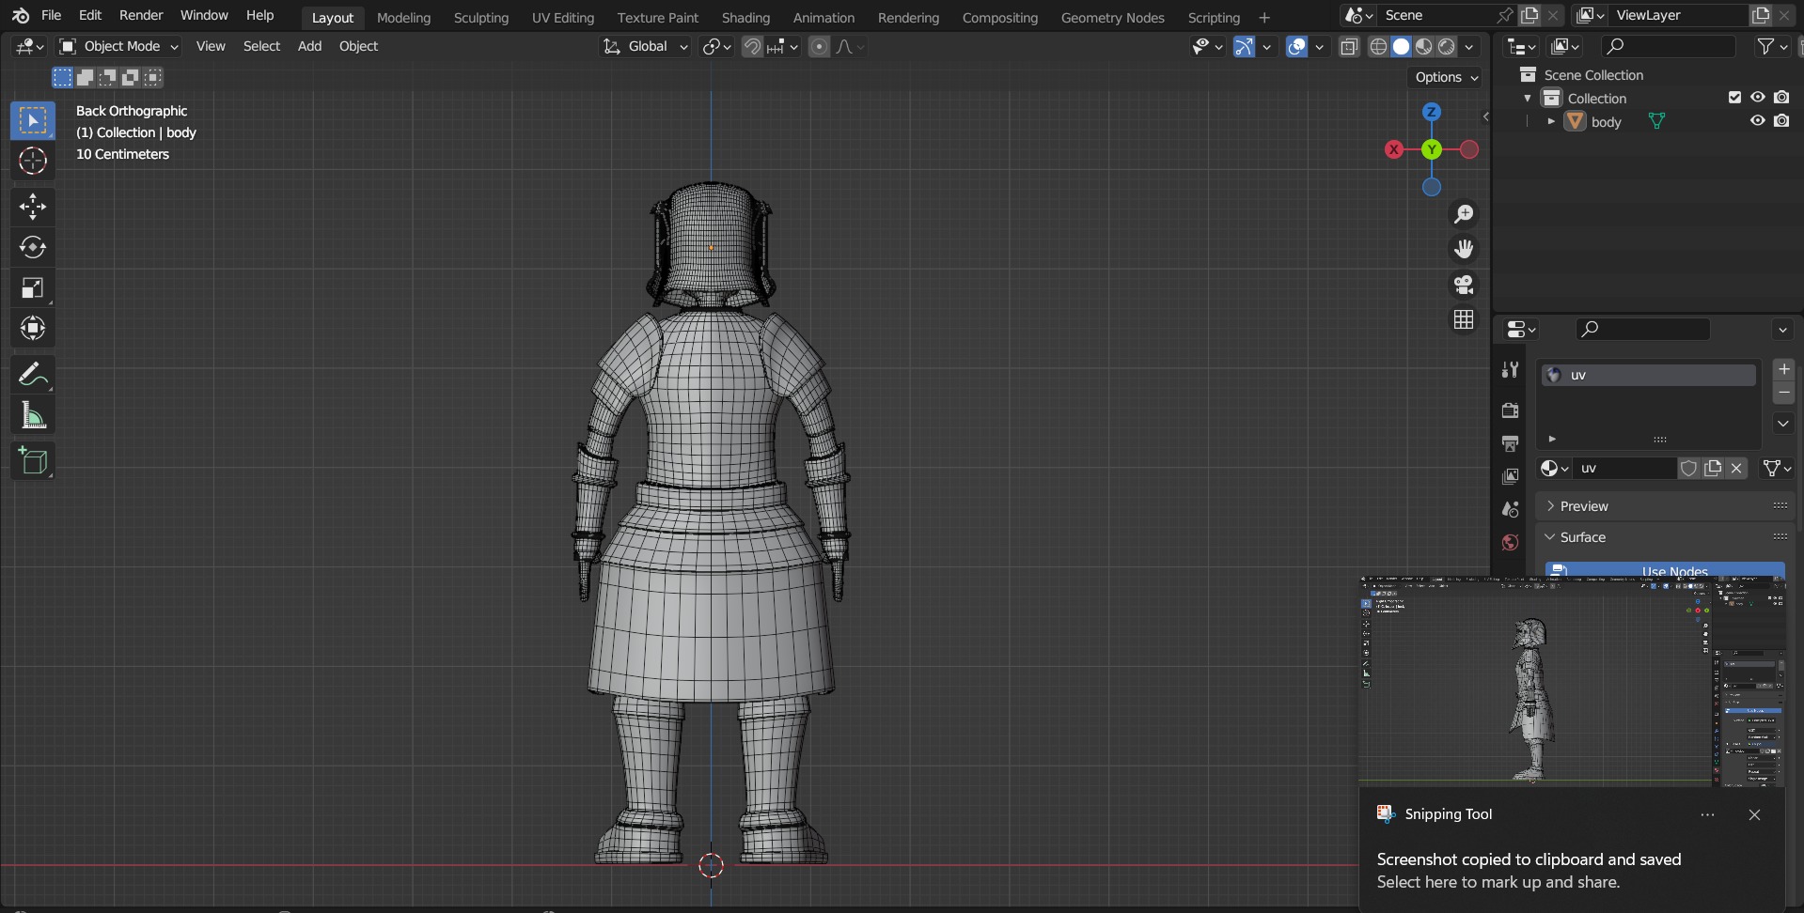Click the Z axis gizmo handle
Viewport: 1804px width, 913px height.
tap(1431, 112)
